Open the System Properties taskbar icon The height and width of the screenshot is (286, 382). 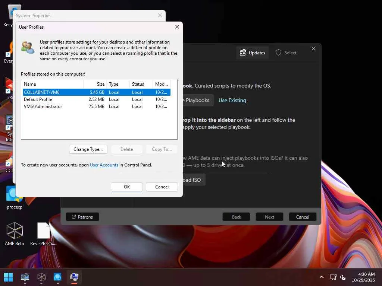pos(74,277)
